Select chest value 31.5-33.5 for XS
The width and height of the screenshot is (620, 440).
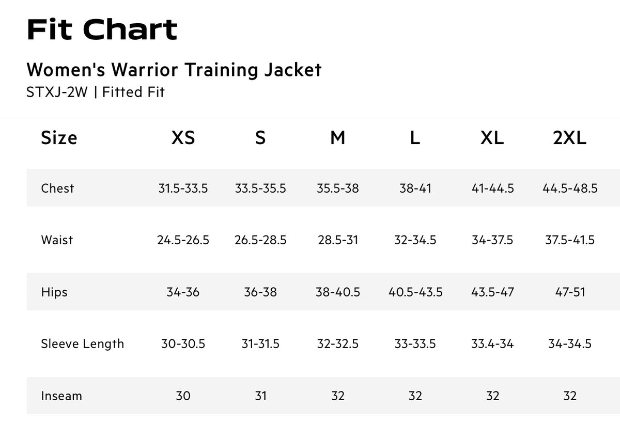coord(183,188)
